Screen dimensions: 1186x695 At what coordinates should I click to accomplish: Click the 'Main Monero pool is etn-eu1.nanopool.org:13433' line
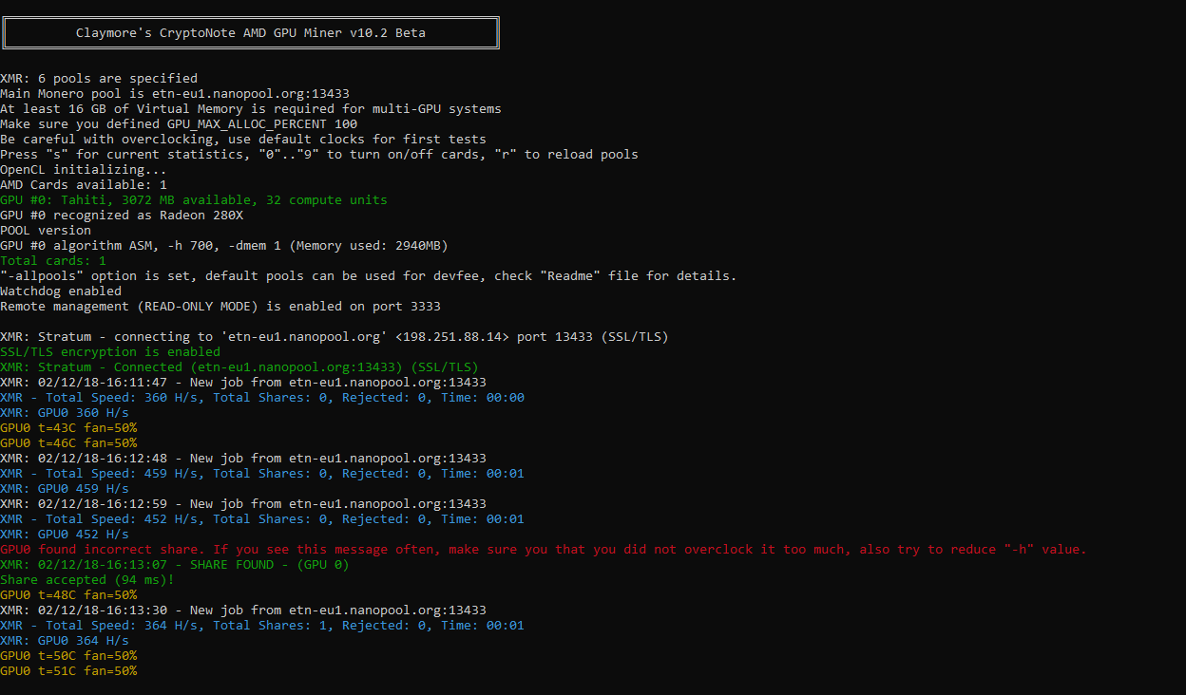[x=175, y=94]
